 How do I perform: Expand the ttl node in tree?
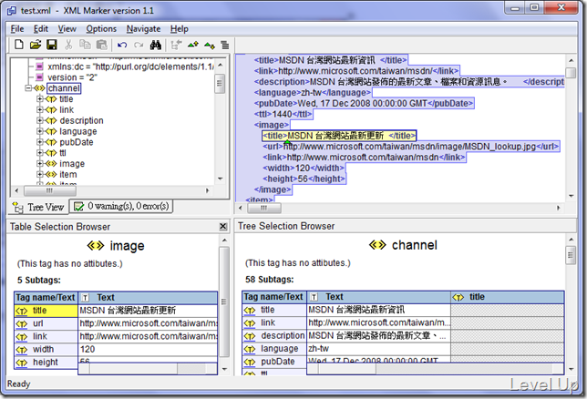click(39, 153)
